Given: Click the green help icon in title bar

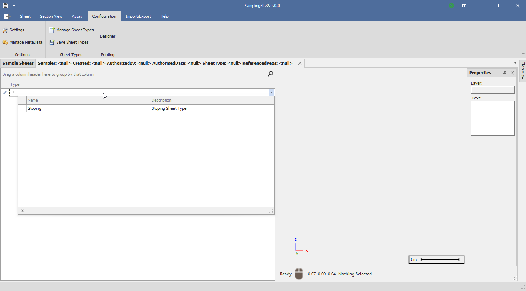Looking at the screenshot, I should pos(451,6).
